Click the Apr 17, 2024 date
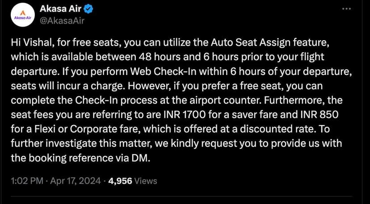This screenshot has height=204, width=370. pyautogui.click(x=69, y=181)
